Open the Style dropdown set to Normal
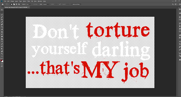This screenshot has height=97, width=181. [46, 4]
